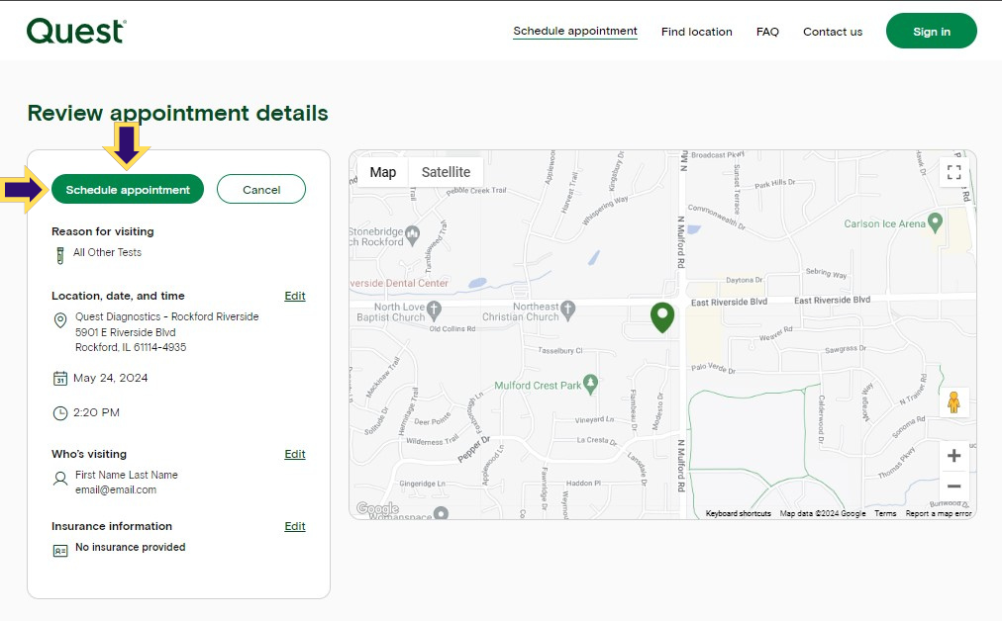Open the FAQ page
The width and height of the screenshot is (1002, 621).
click(767, 32)
